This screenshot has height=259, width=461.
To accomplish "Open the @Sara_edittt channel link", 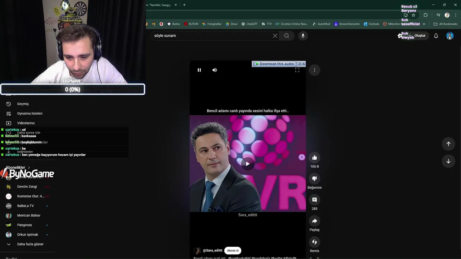I will pos(212,250).
